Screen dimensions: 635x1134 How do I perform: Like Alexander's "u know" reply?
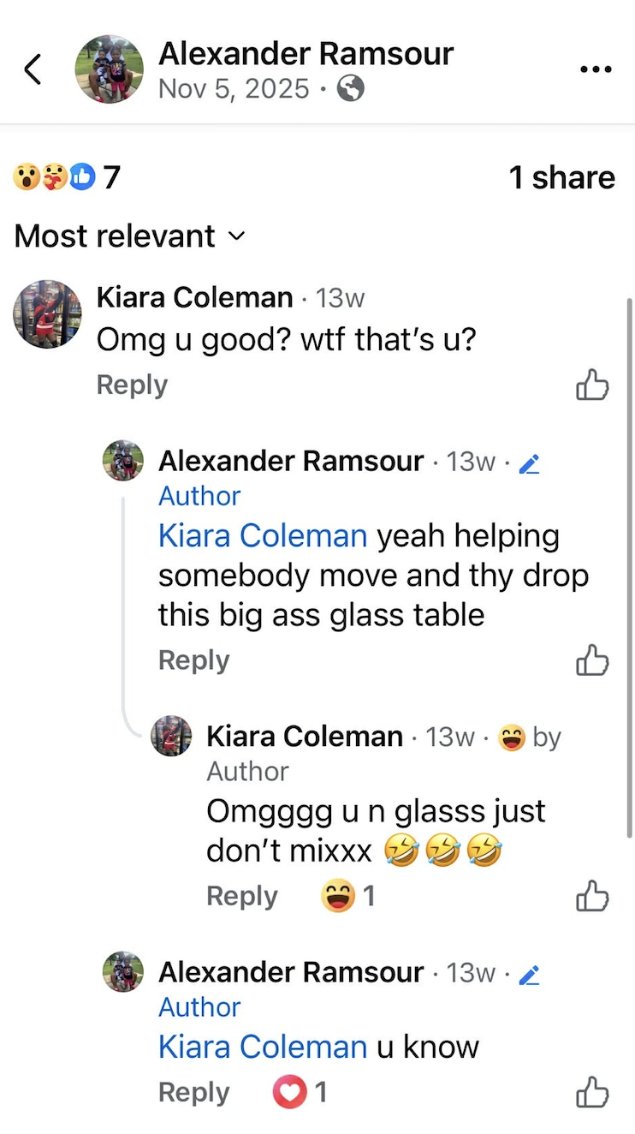(x=592, y=1093)
